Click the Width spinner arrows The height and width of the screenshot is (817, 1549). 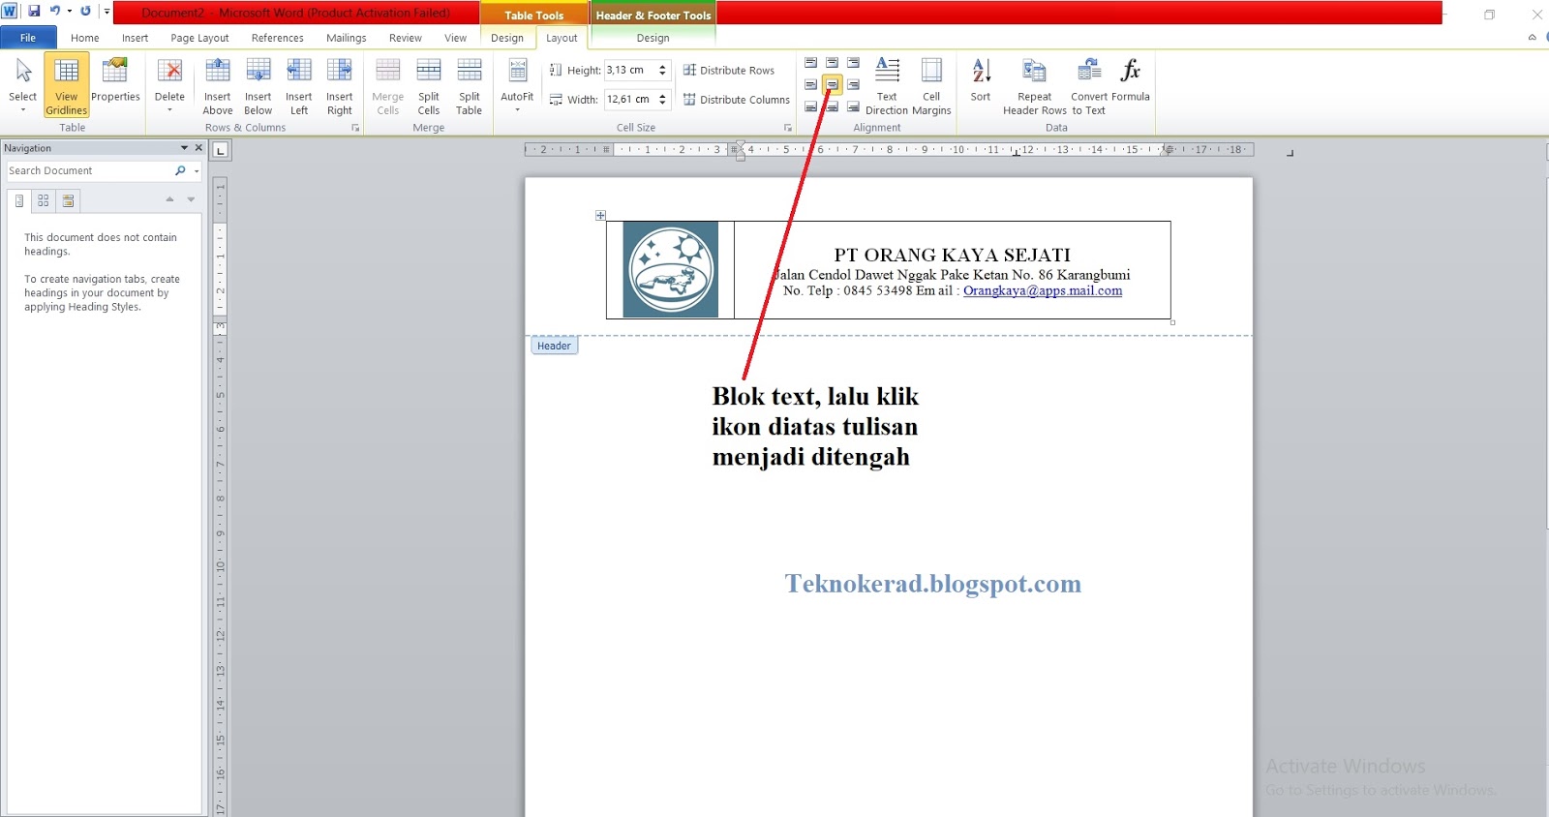click(663, 99)
